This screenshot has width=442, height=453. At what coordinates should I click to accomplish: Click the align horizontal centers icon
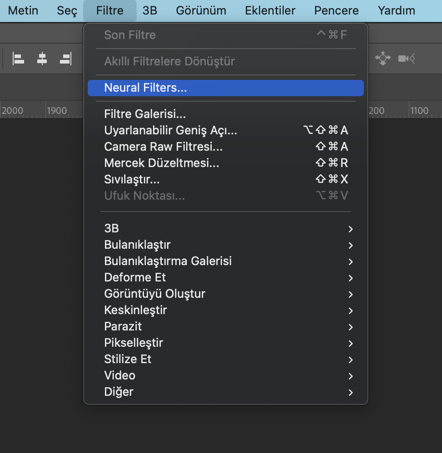[x=42, y=59]
